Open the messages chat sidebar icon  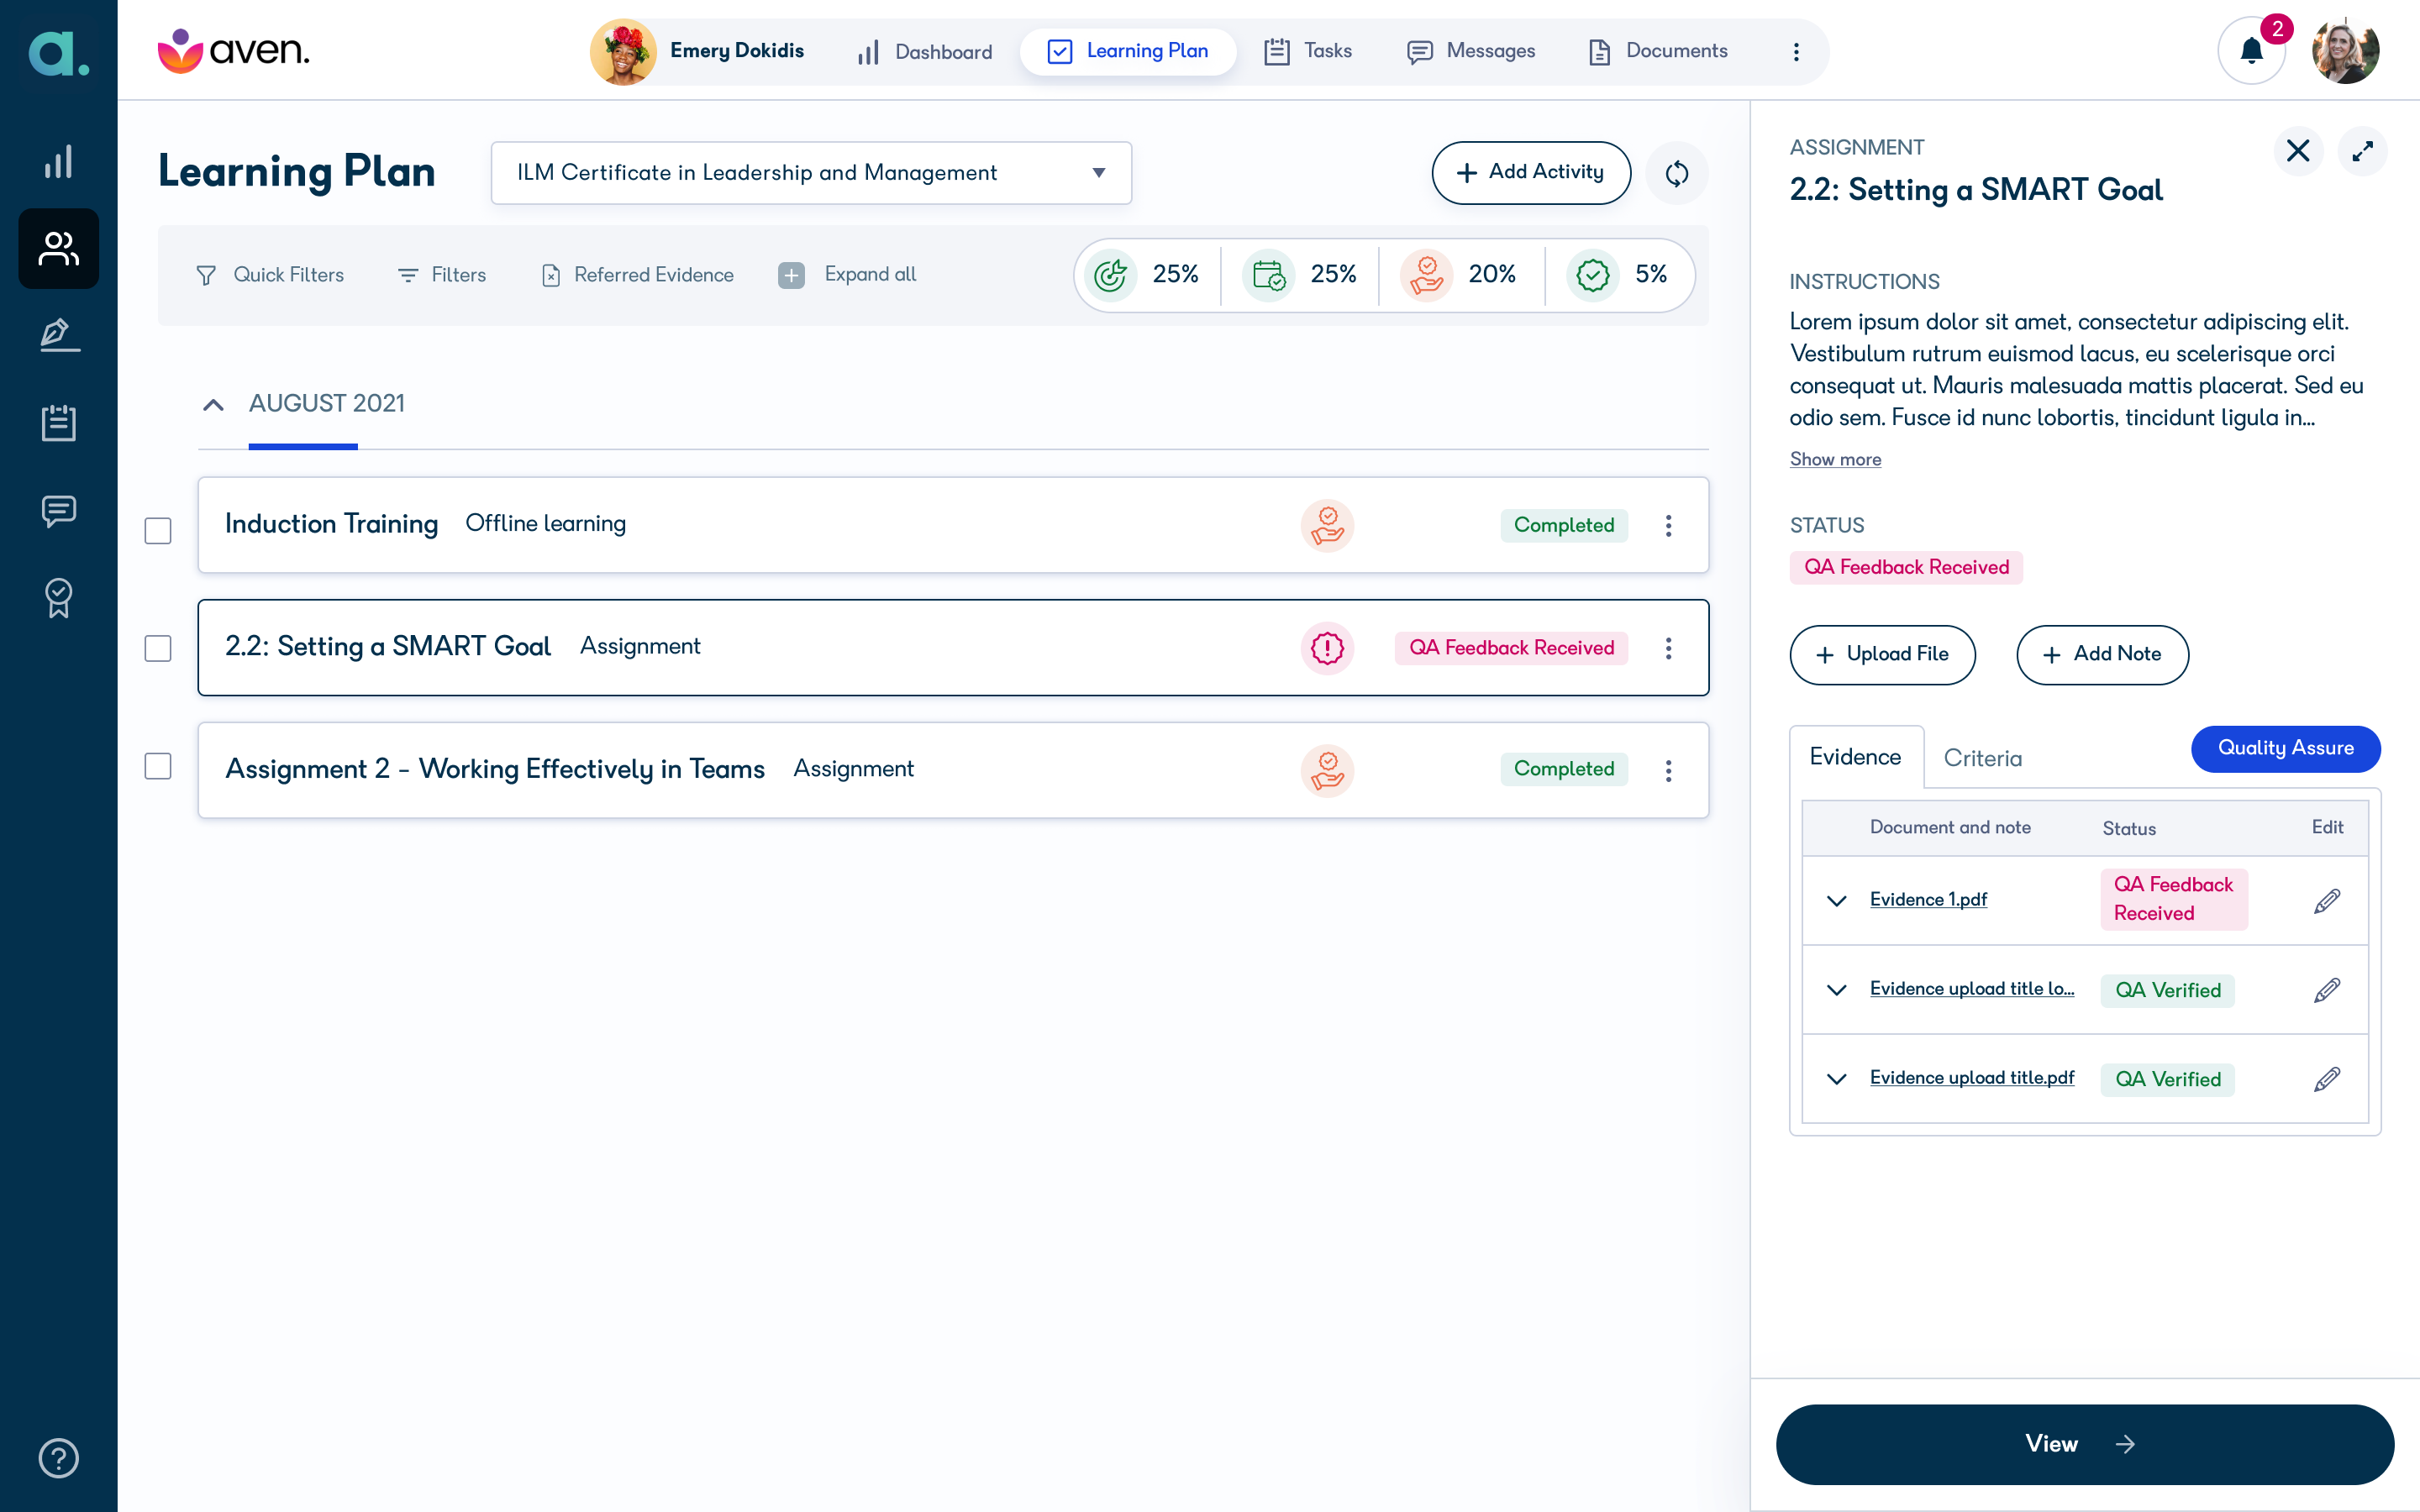(x=58, y=511)
